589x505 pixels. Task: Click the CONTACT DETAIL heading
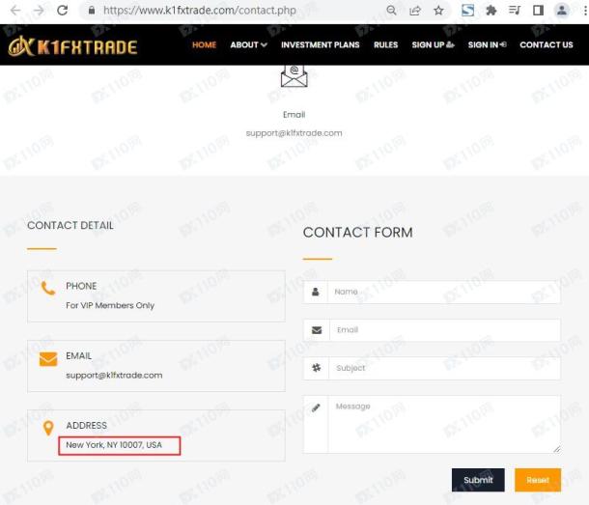click(x=70, y=225)
